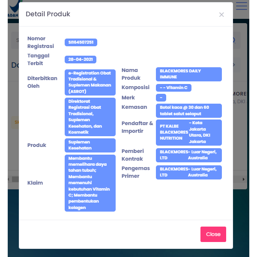Click the search magnifier icon behind dialog

[x=234, y=40]
